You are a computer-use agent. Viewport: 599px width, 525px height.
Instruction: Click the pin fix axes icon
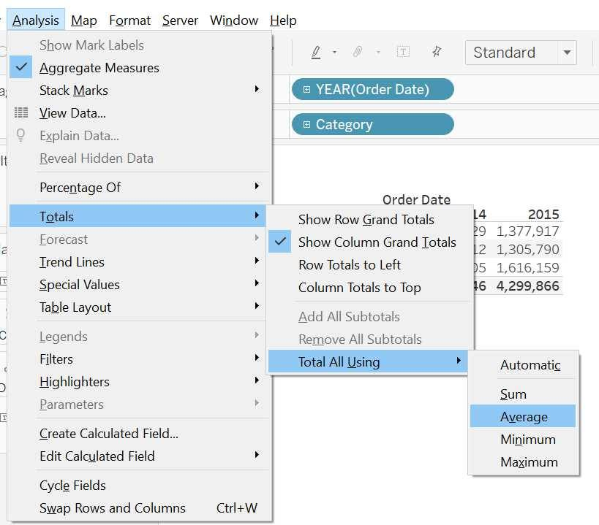[437, 52]
